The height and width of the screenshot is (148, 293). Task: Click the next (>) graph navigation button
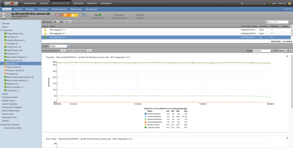[89, 51]
